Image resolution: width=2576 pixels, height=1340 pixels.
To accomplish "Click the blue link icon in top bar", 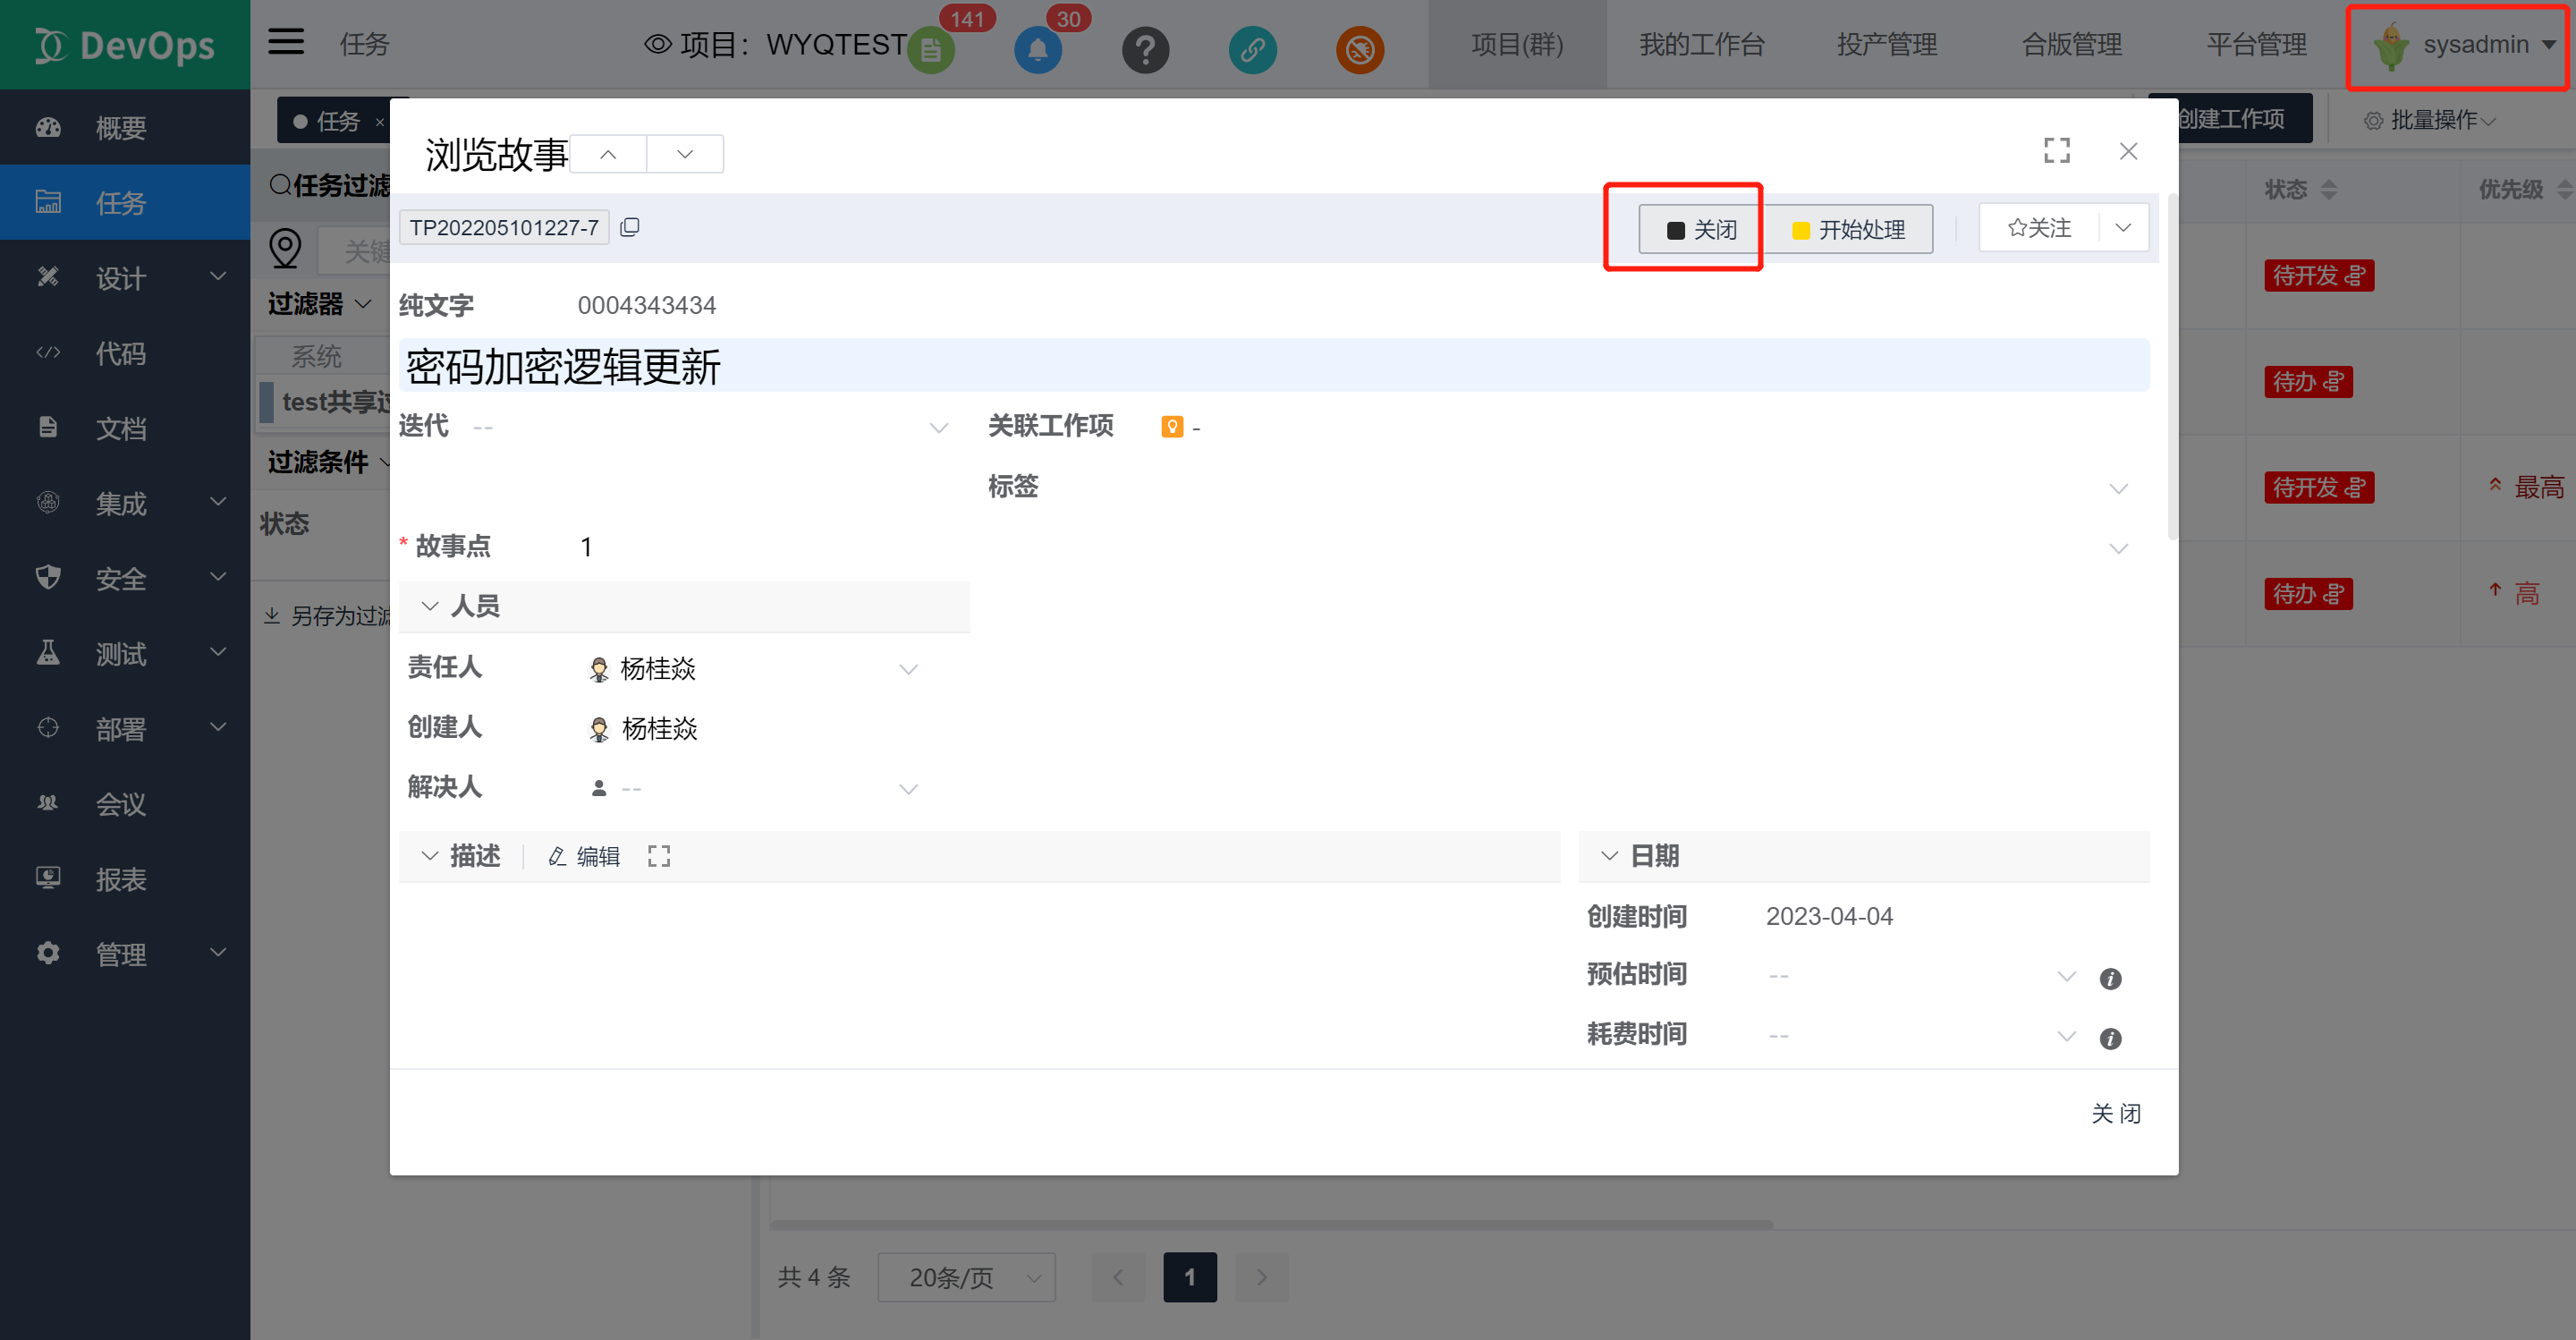I will tap(1252, 50).
